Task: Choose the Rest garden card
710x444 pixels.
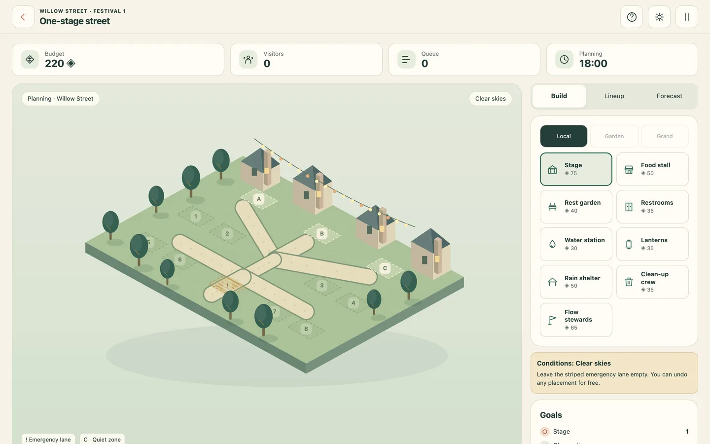Action: coord(576,207)
